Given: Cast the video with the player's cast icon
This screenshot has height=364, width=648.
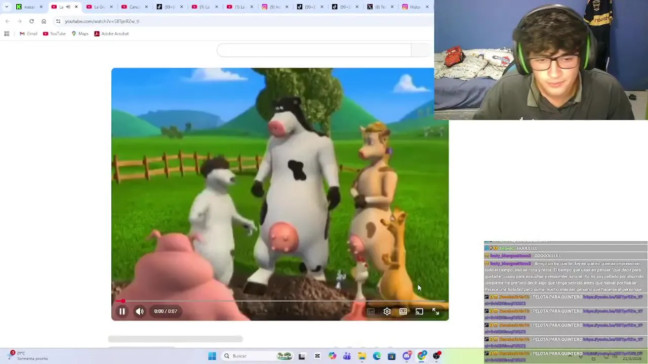Looking at the screenshot, I should [x=419, y=311].
